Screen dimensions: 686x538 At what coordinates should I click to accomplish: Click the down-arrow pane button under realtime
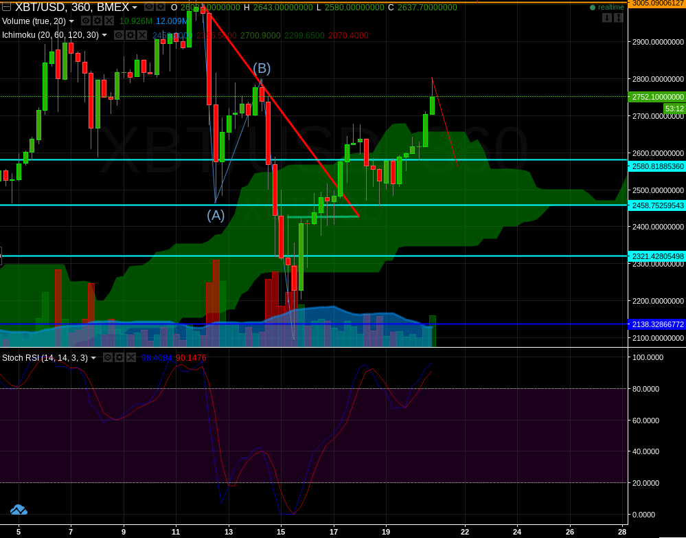tap(607, 18)
